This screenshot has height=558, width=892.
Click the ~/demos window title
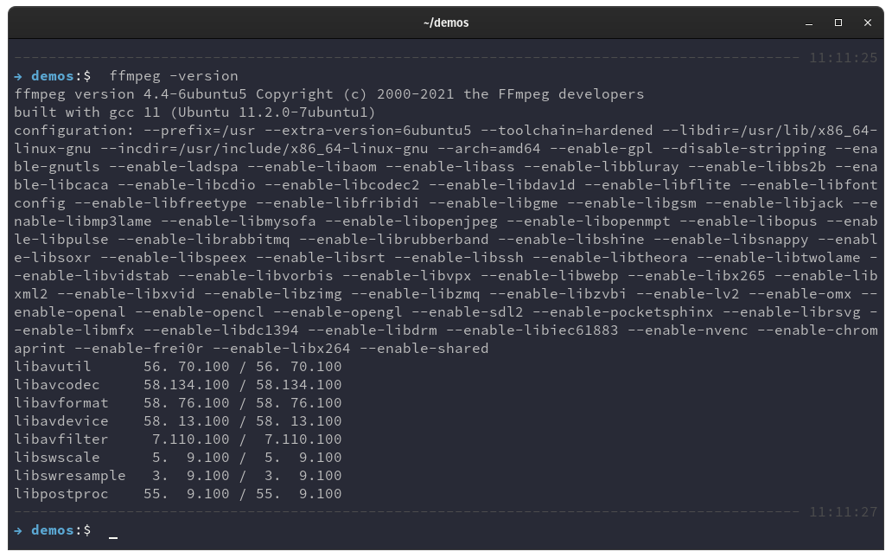[446, 22]
